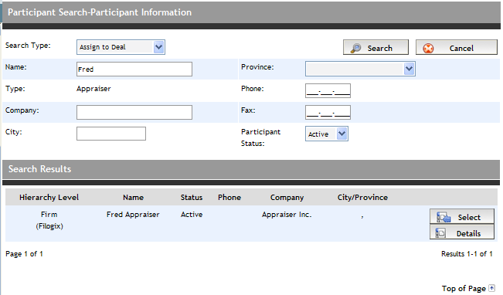Click the Hierarchy Level column header
Screen dimensions: 503x295
(49, 197)
